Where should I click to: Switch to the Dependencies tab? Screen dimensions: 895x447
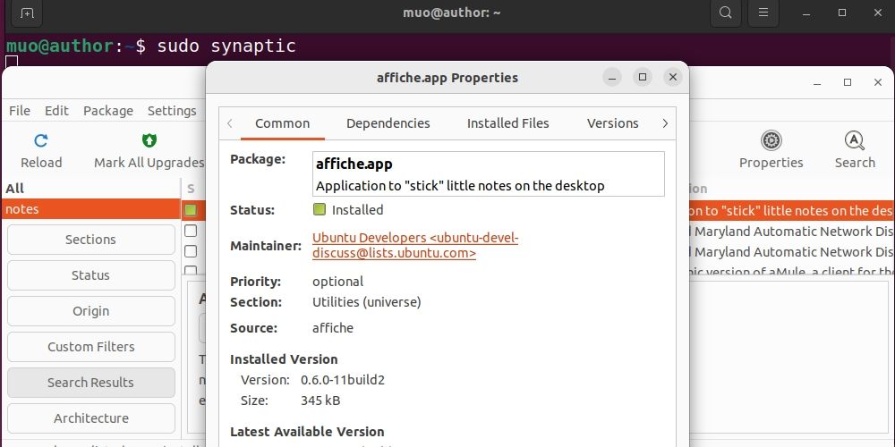click(x=388, y=123)
